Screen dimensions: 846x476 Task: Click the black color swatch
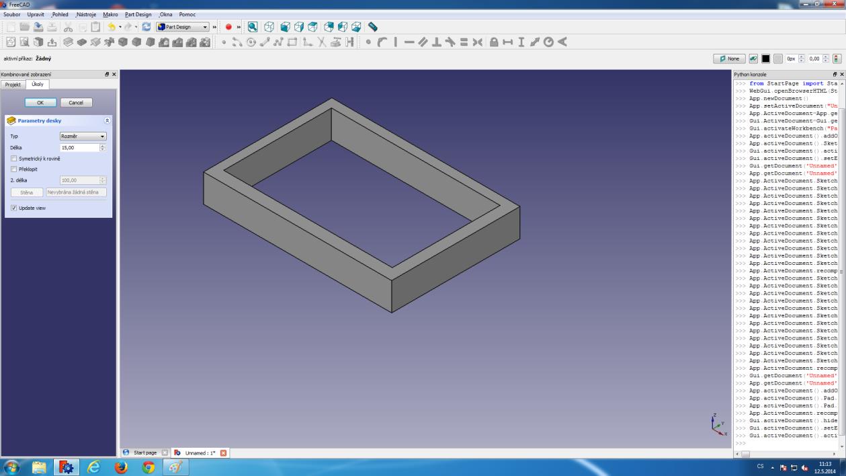pyautogui.click(x=765, y=58)
